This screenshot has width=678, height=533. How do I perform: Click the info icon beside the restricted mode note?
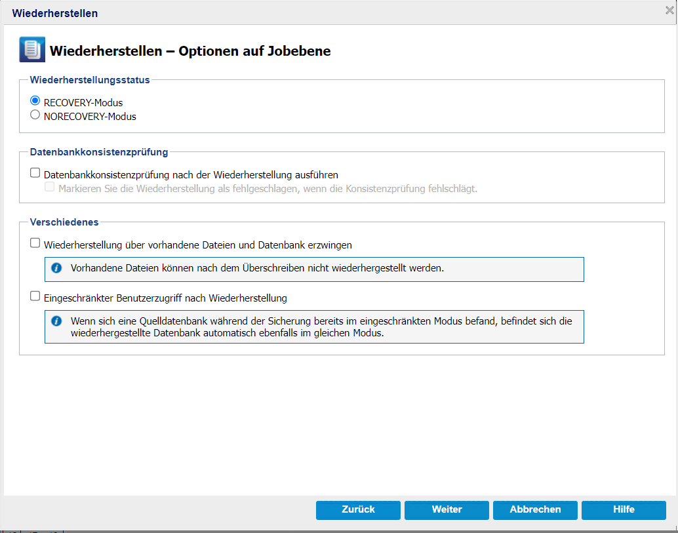coord(56,321)
